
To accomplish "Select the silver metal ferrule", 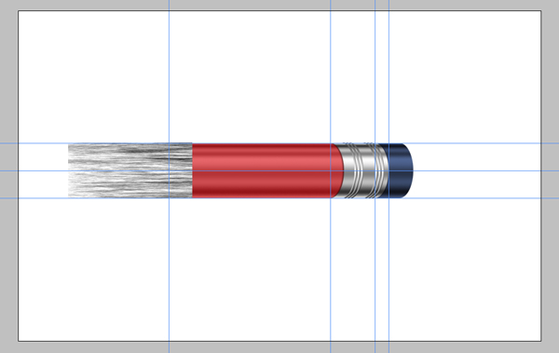I will [x=361, y=170].
